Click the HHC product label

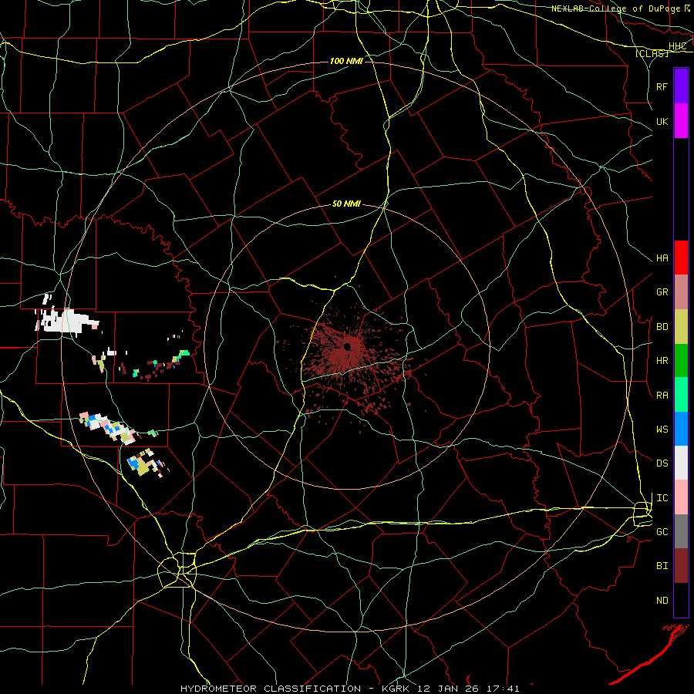click(678, 46)
